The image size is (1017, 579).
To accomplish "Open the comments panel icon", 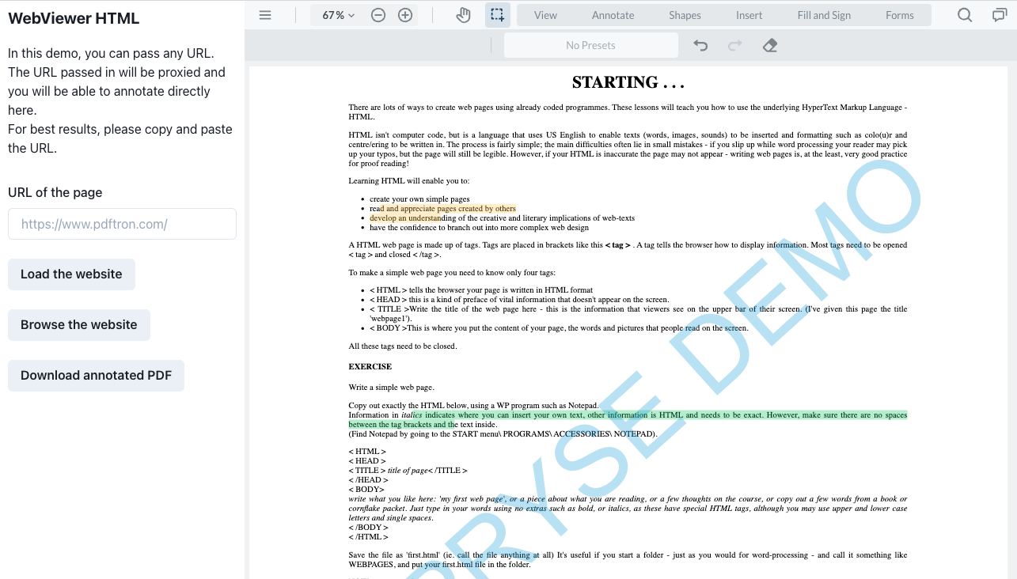I will pos(1000,15).
